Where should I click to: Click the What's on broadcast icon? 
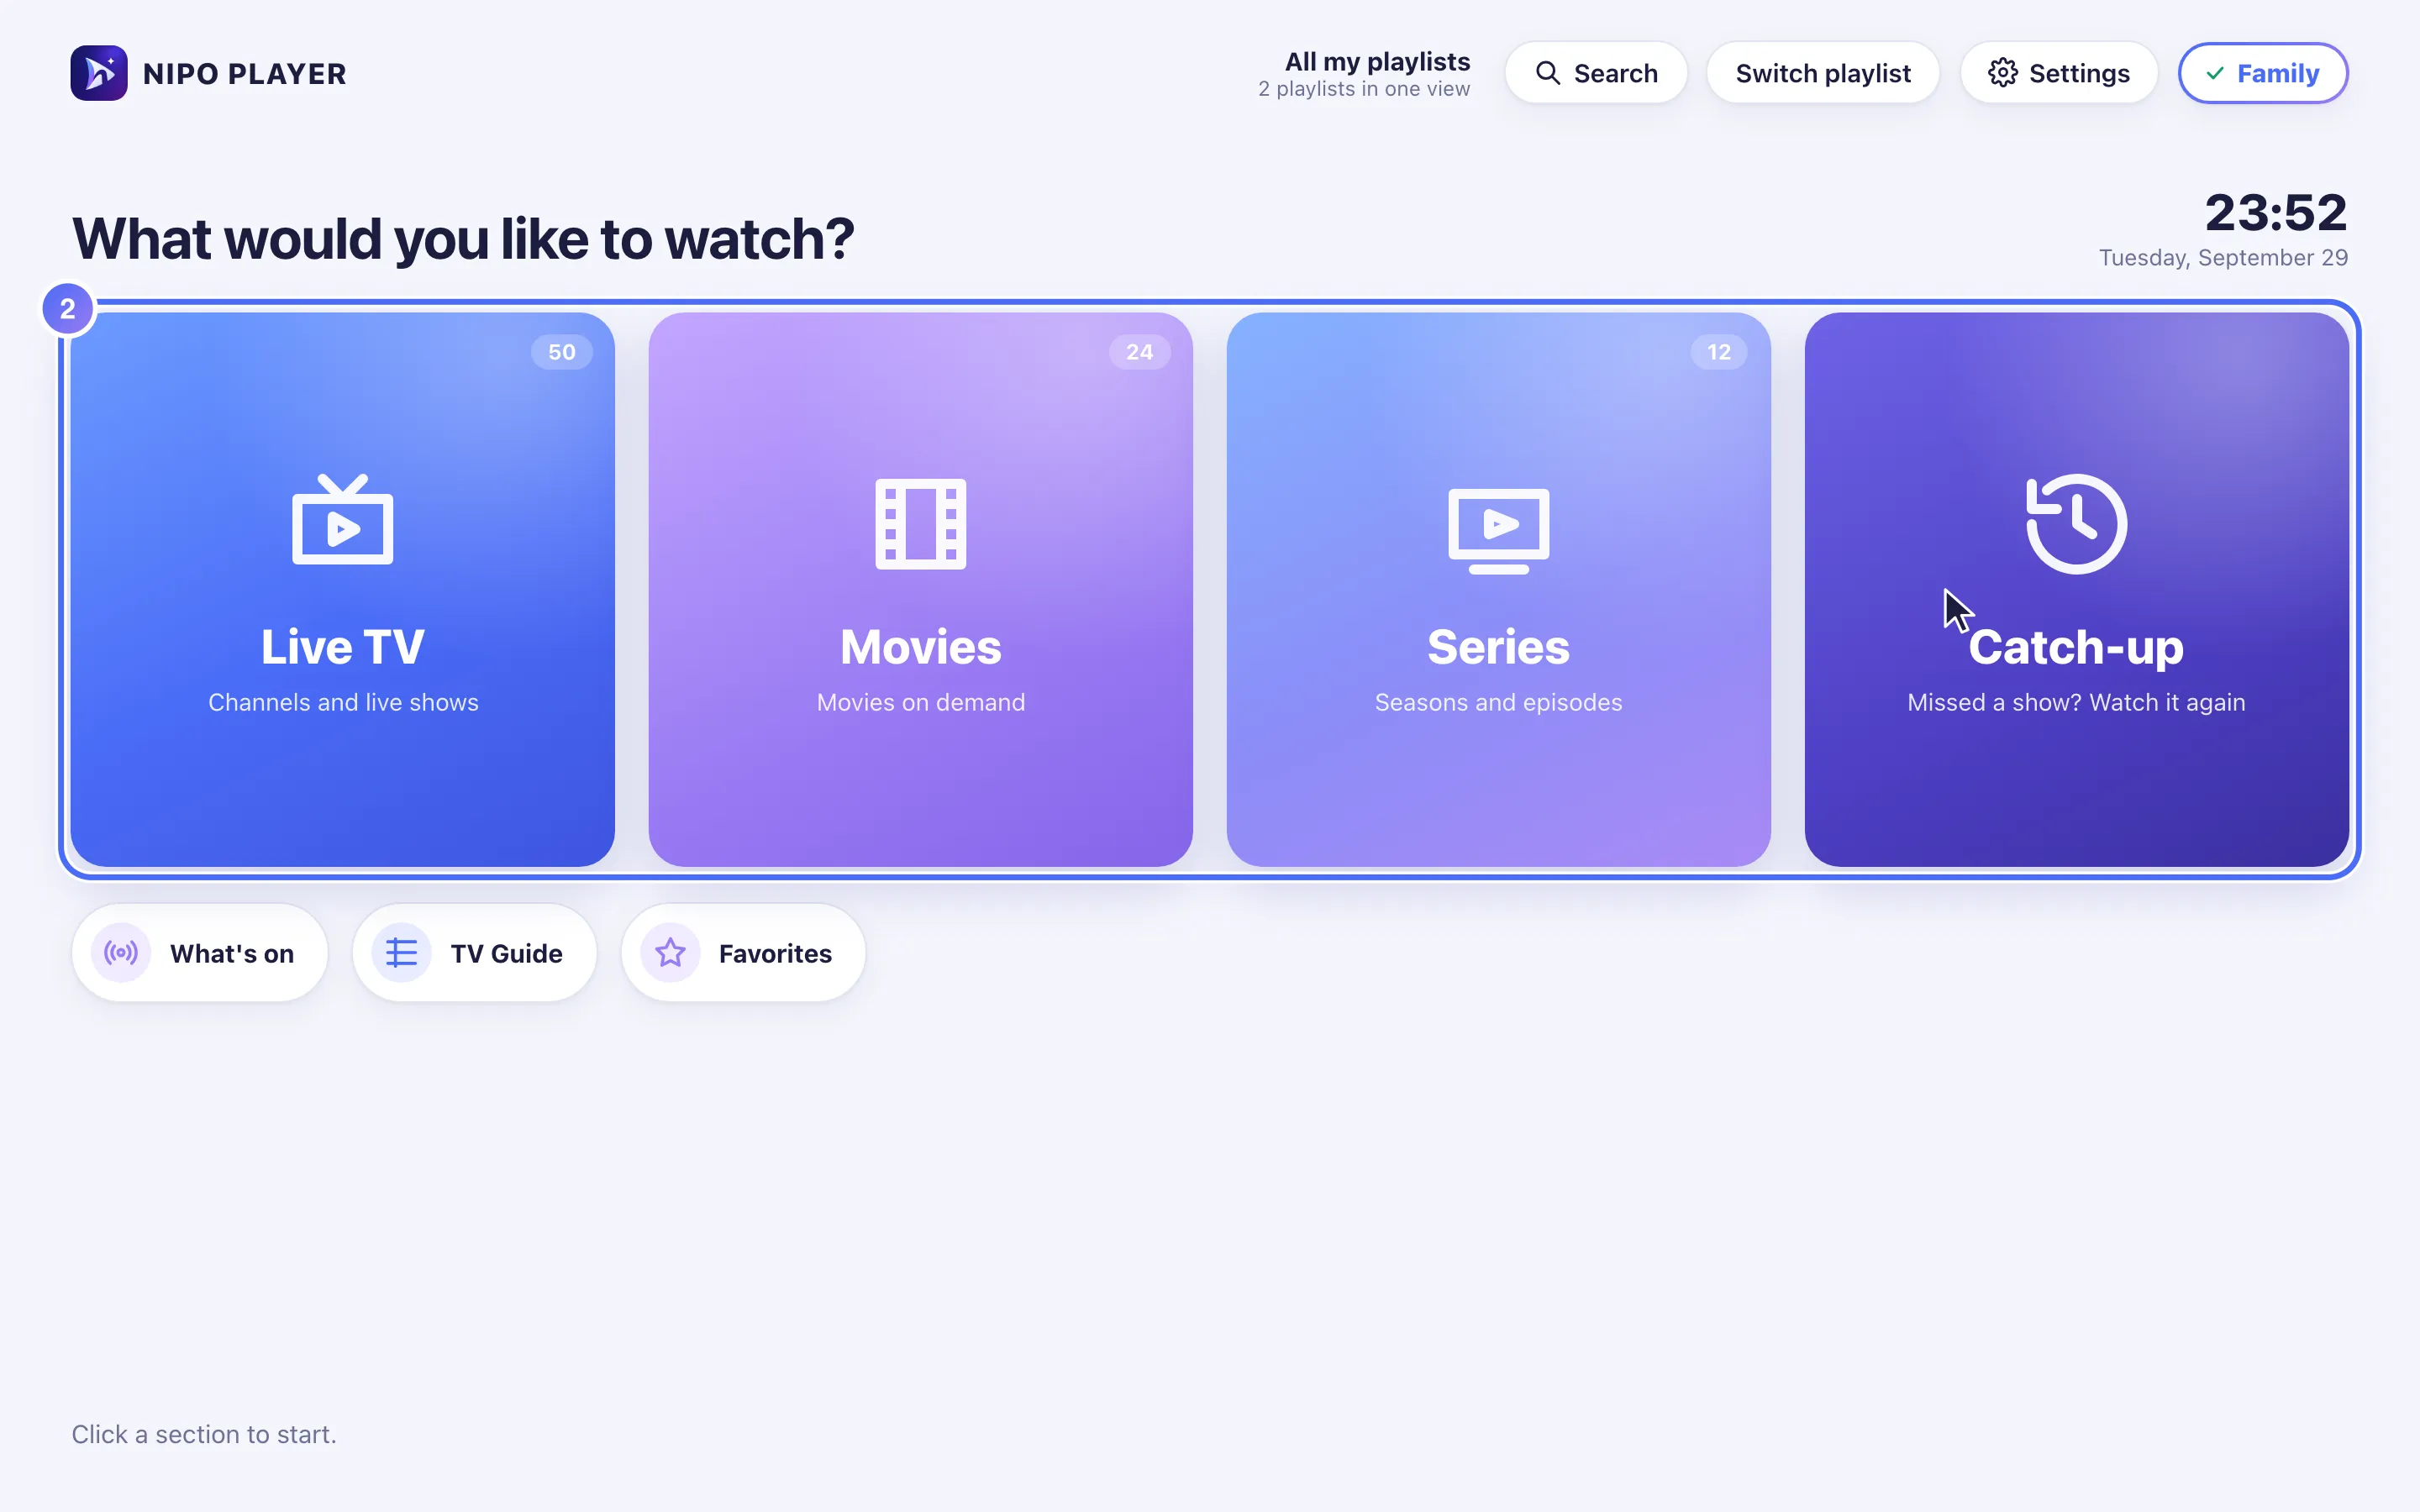tap(121, 953)
